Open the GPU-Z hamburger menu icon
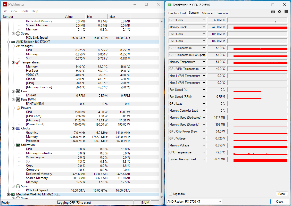 pos(286,12)
